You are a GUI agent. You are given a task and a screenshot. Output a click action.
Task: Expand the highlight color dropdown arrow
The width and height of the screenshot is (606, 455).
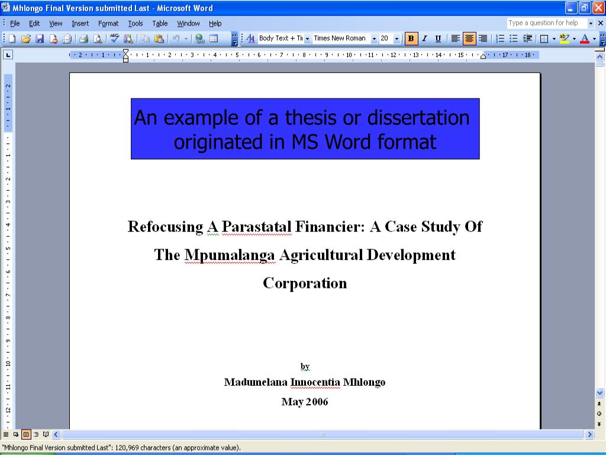tap(574, 39)
